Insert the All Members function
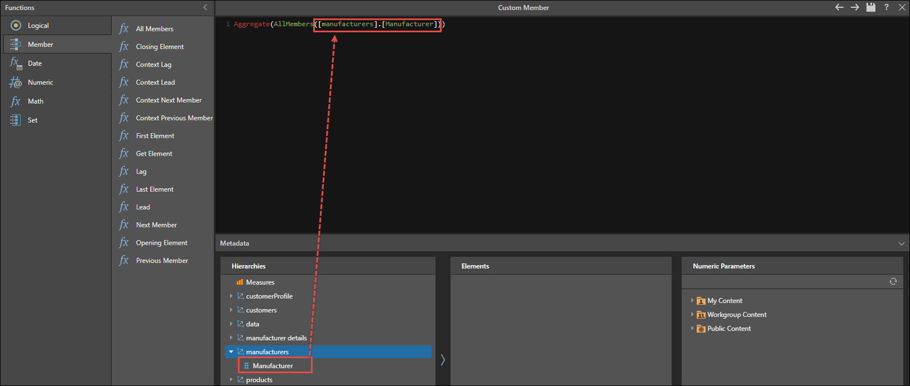This screenshot has width=910, height=386. coord(155,29)
